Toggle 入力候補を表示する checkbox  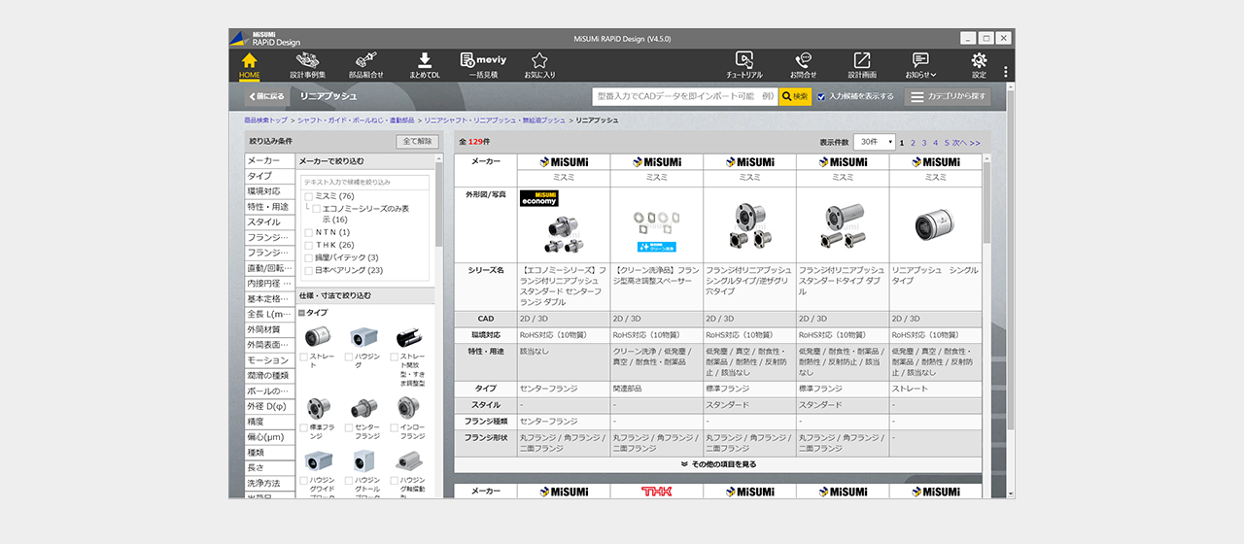[x=821, y=97]
